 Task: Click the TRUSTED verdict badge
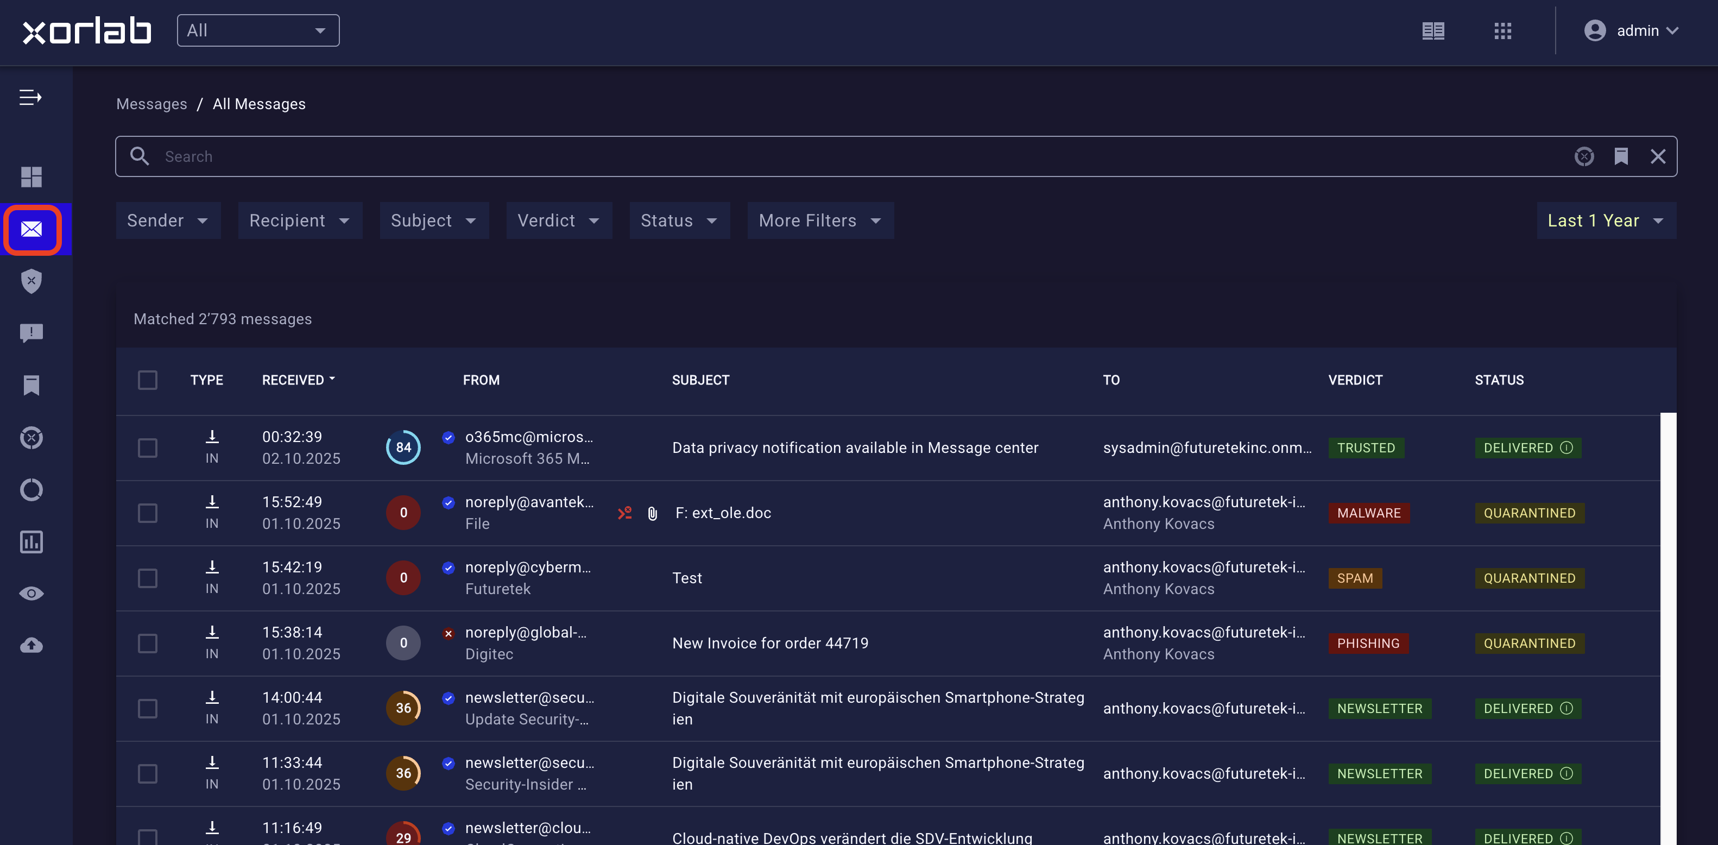(1366, 447)
